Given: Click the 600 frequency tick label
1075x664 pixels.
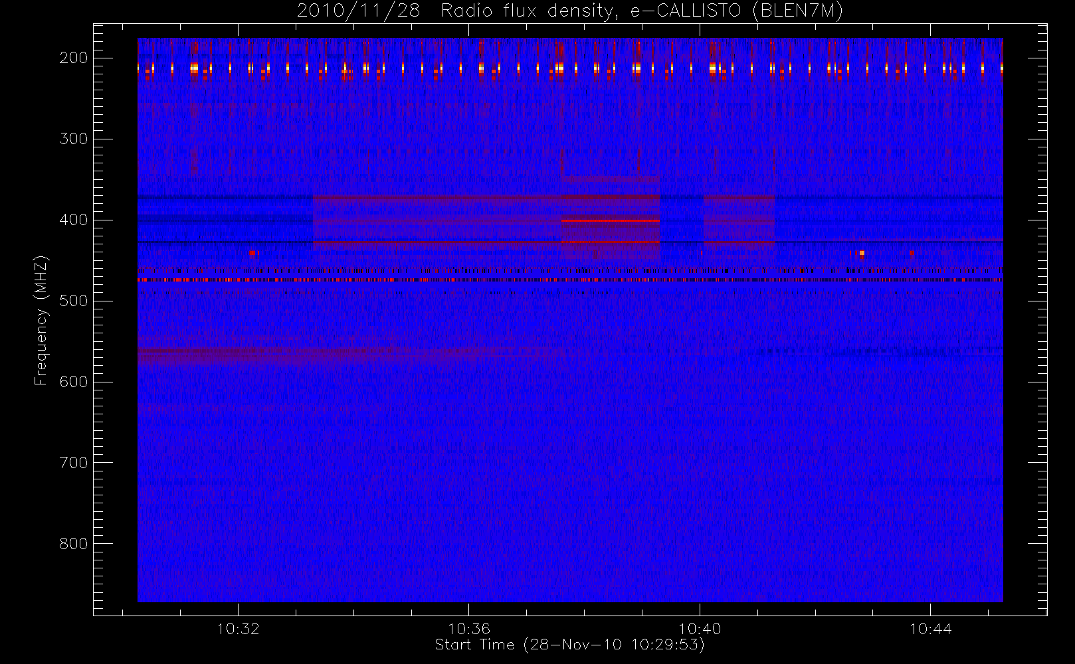Looking at the screenshot, I should point(74,382).
